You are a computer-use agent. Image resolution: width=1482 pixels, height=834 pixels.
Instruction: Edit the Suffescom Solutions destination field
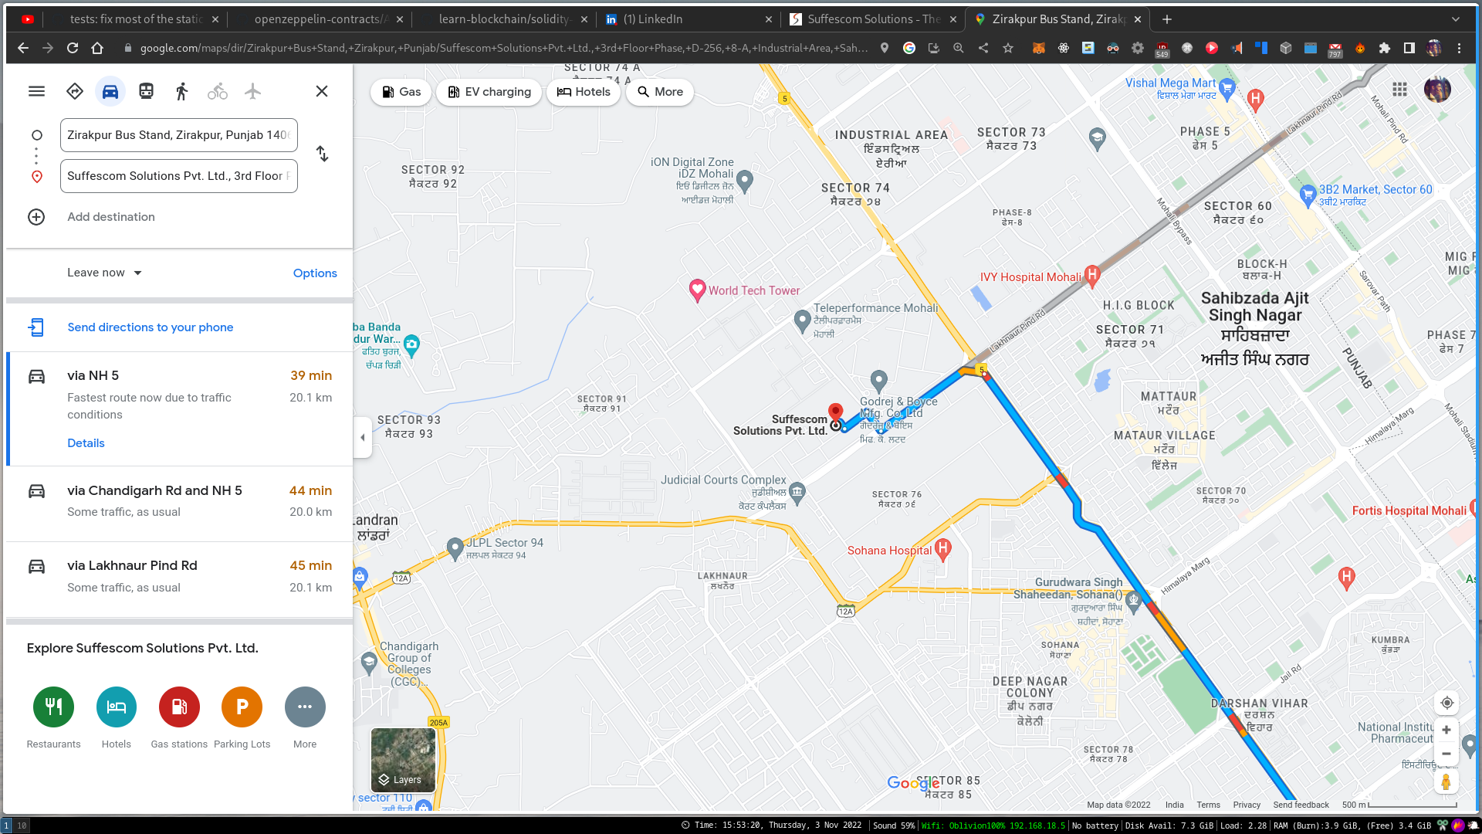179,176
